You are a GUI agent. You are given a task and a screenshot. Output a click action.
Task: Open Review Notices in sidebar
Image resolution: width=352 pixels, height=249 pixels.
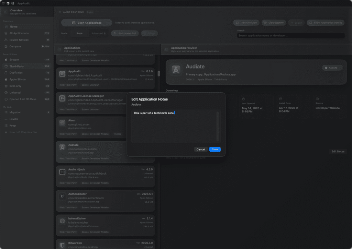(x=27, y=40)
